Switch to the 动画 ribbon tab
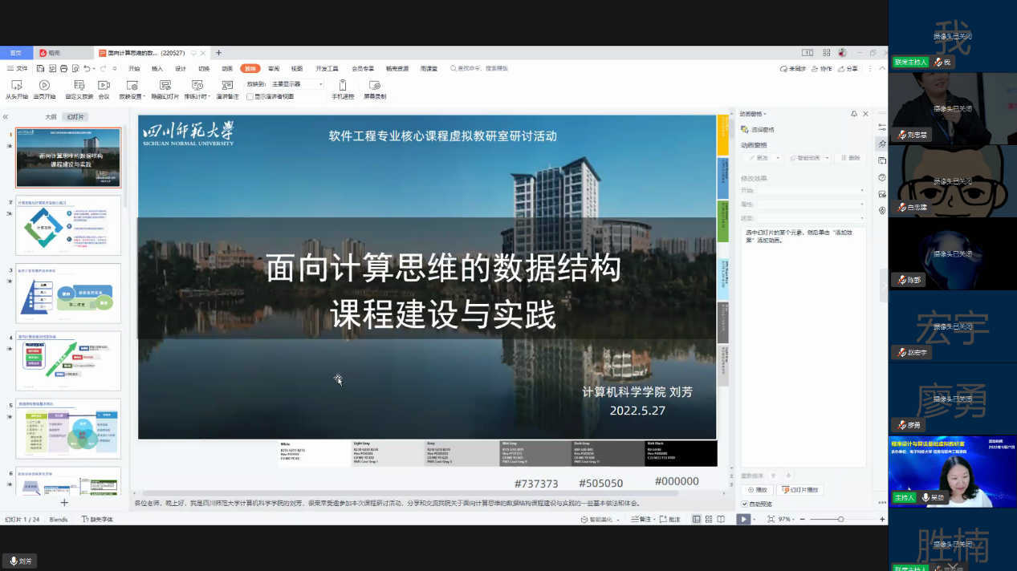This screenshot has width=1017, height=571. pos(227,69)
